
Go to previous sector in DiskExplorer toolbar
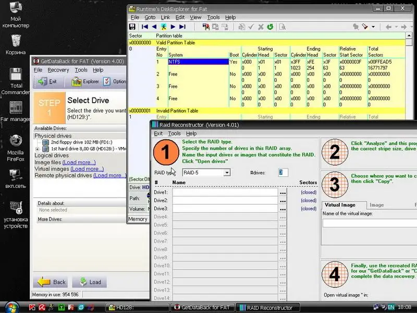[x=154, y=27]
